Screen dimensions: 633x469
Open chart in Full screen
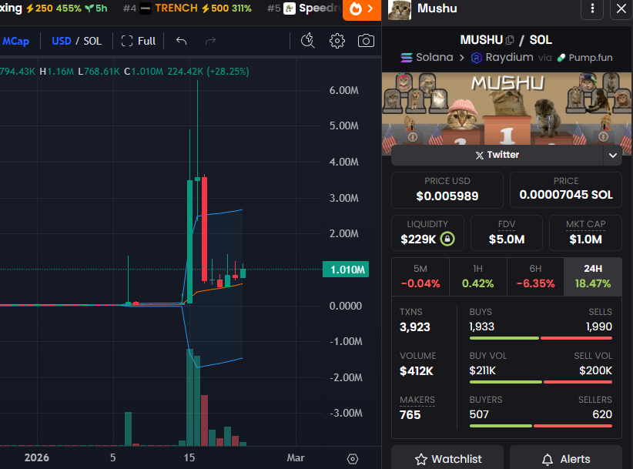[x=139, y=41]
